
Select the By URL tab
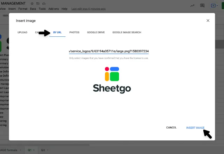57,33
